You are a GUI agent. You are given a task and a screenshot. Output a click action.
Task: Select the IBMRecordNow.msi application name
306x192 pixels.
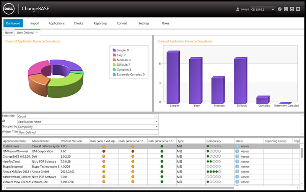15,151
